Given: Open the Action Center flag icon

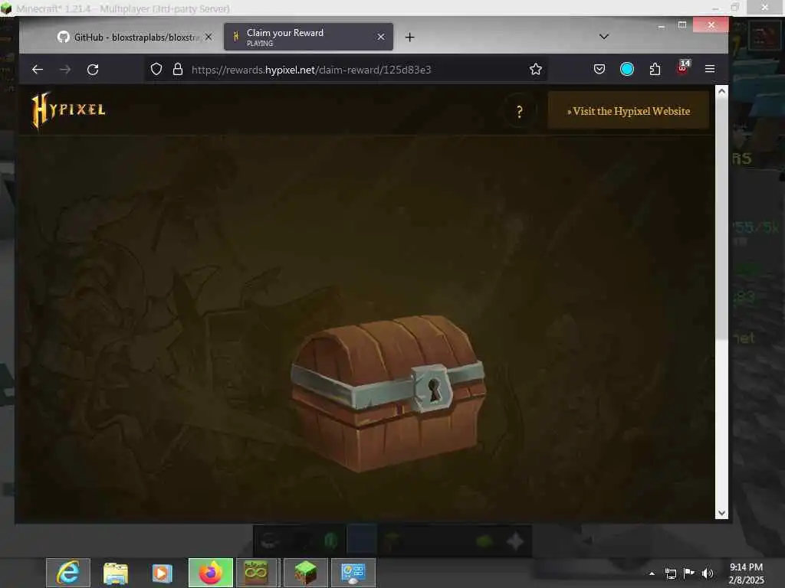Looking at the screenshot, I should tap(689, 573).
